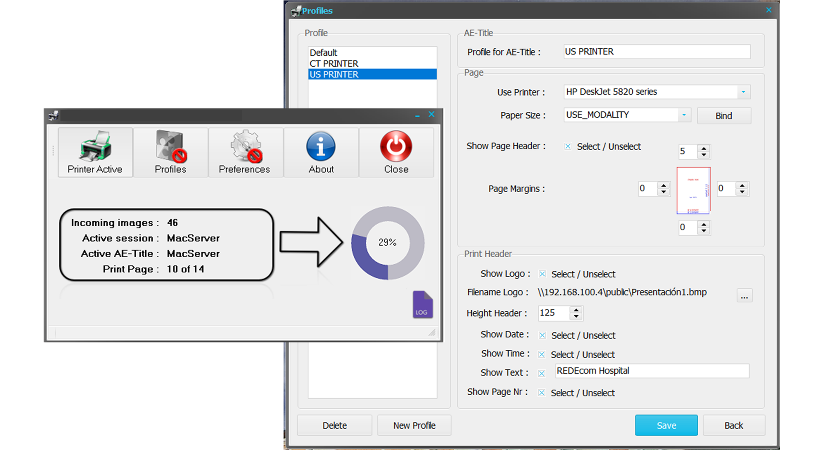Disable the Show Date checkbox
Screen dimensions: 818x450
pyautogui.click(x=542, y=335)
